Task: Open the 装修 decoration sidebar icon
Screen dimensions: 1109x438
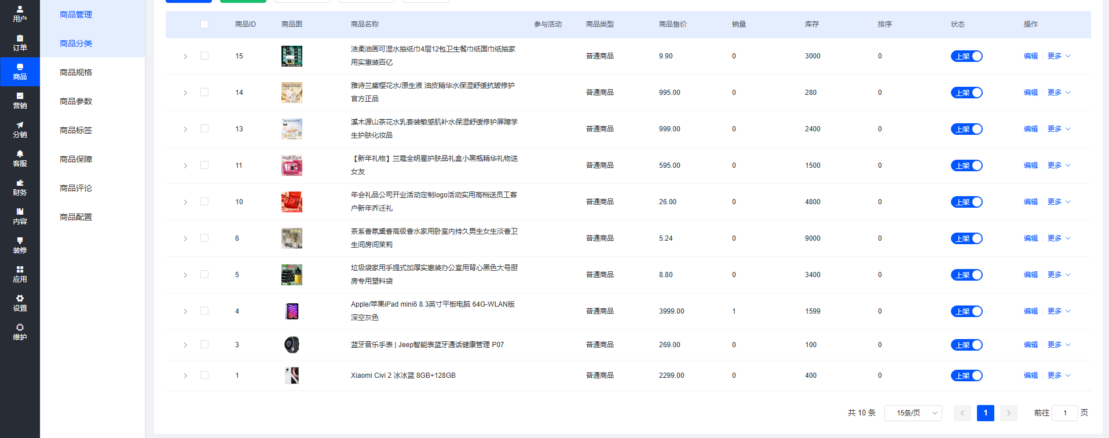Action: pyautogui.click(x=20, y=245)
